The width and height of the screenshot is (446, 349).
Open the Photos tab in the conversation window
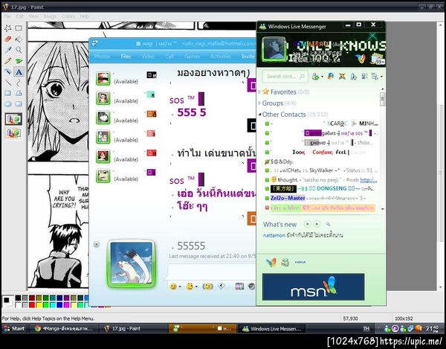point(102,57)
